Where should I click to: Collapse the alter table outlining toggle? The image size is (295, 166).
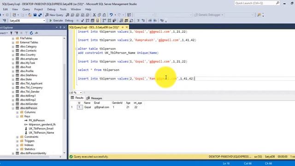pos(76,49)
